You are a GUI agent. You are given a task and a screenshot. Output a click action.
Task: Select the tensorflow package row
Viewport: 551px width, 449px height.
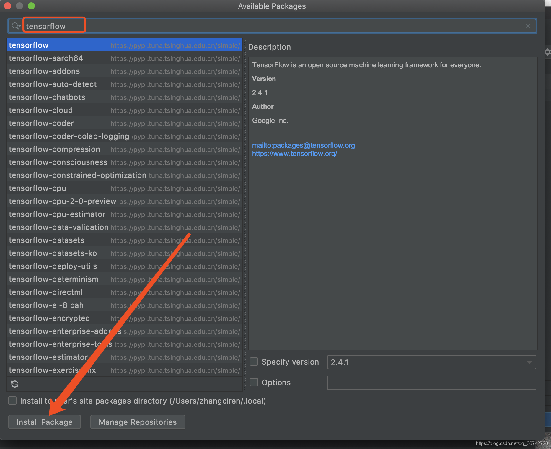125,45
